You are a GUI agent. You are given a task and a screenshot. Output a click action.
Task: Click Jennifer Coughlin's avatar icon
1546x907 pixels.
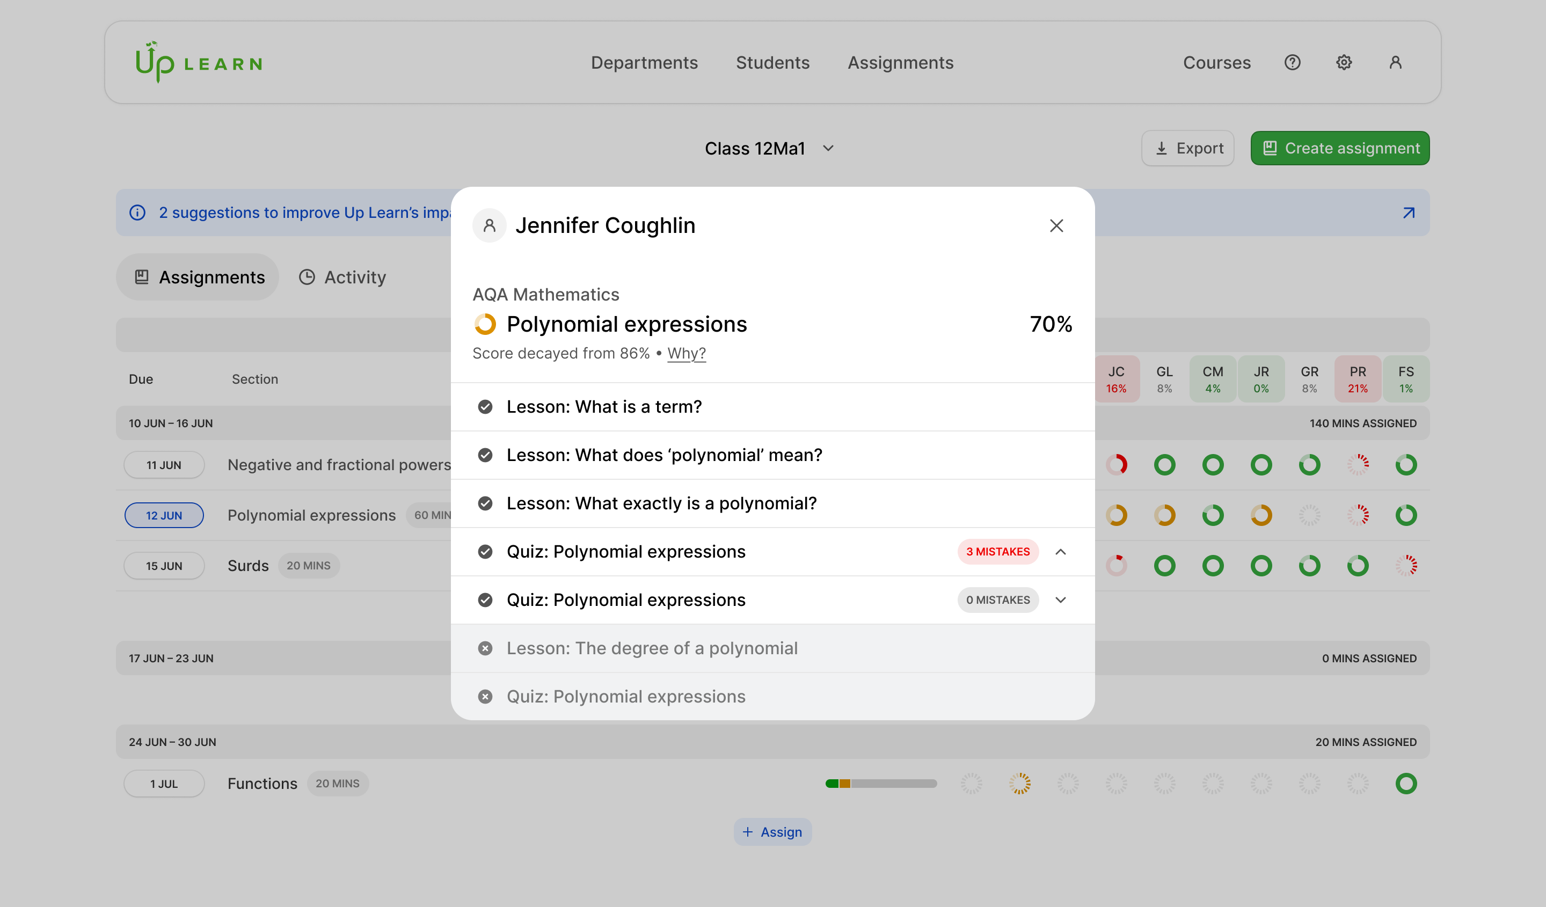coord(489,226)
